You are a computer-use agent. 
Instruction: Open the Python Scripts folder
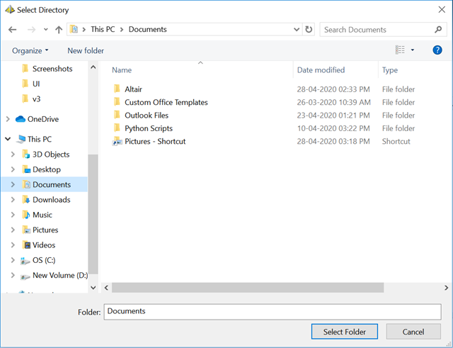click(x=148, y=128)
